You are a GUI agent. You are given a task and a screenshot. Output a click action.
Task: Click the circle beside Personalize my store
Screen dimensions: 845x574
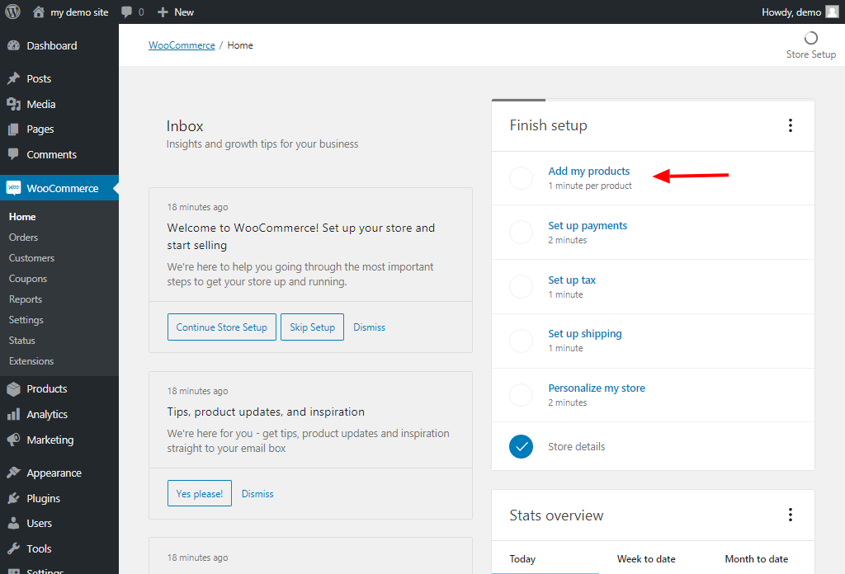[x=522, y=395]
